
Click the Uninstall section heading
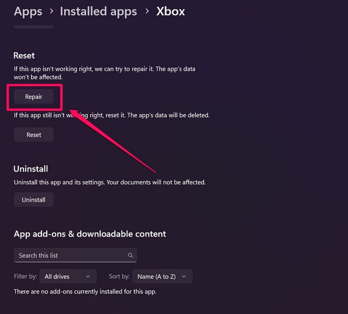tap(31, 169)
